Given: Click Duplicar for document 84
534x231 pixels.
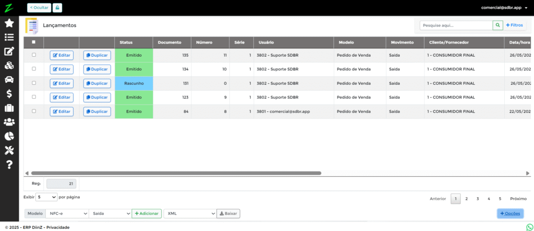Looking at the screenshot, I should click(x=97, y=111).
